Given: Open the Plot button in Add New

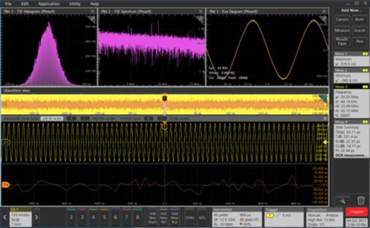Looking at the screenshot, I should (x=360, y=41).
